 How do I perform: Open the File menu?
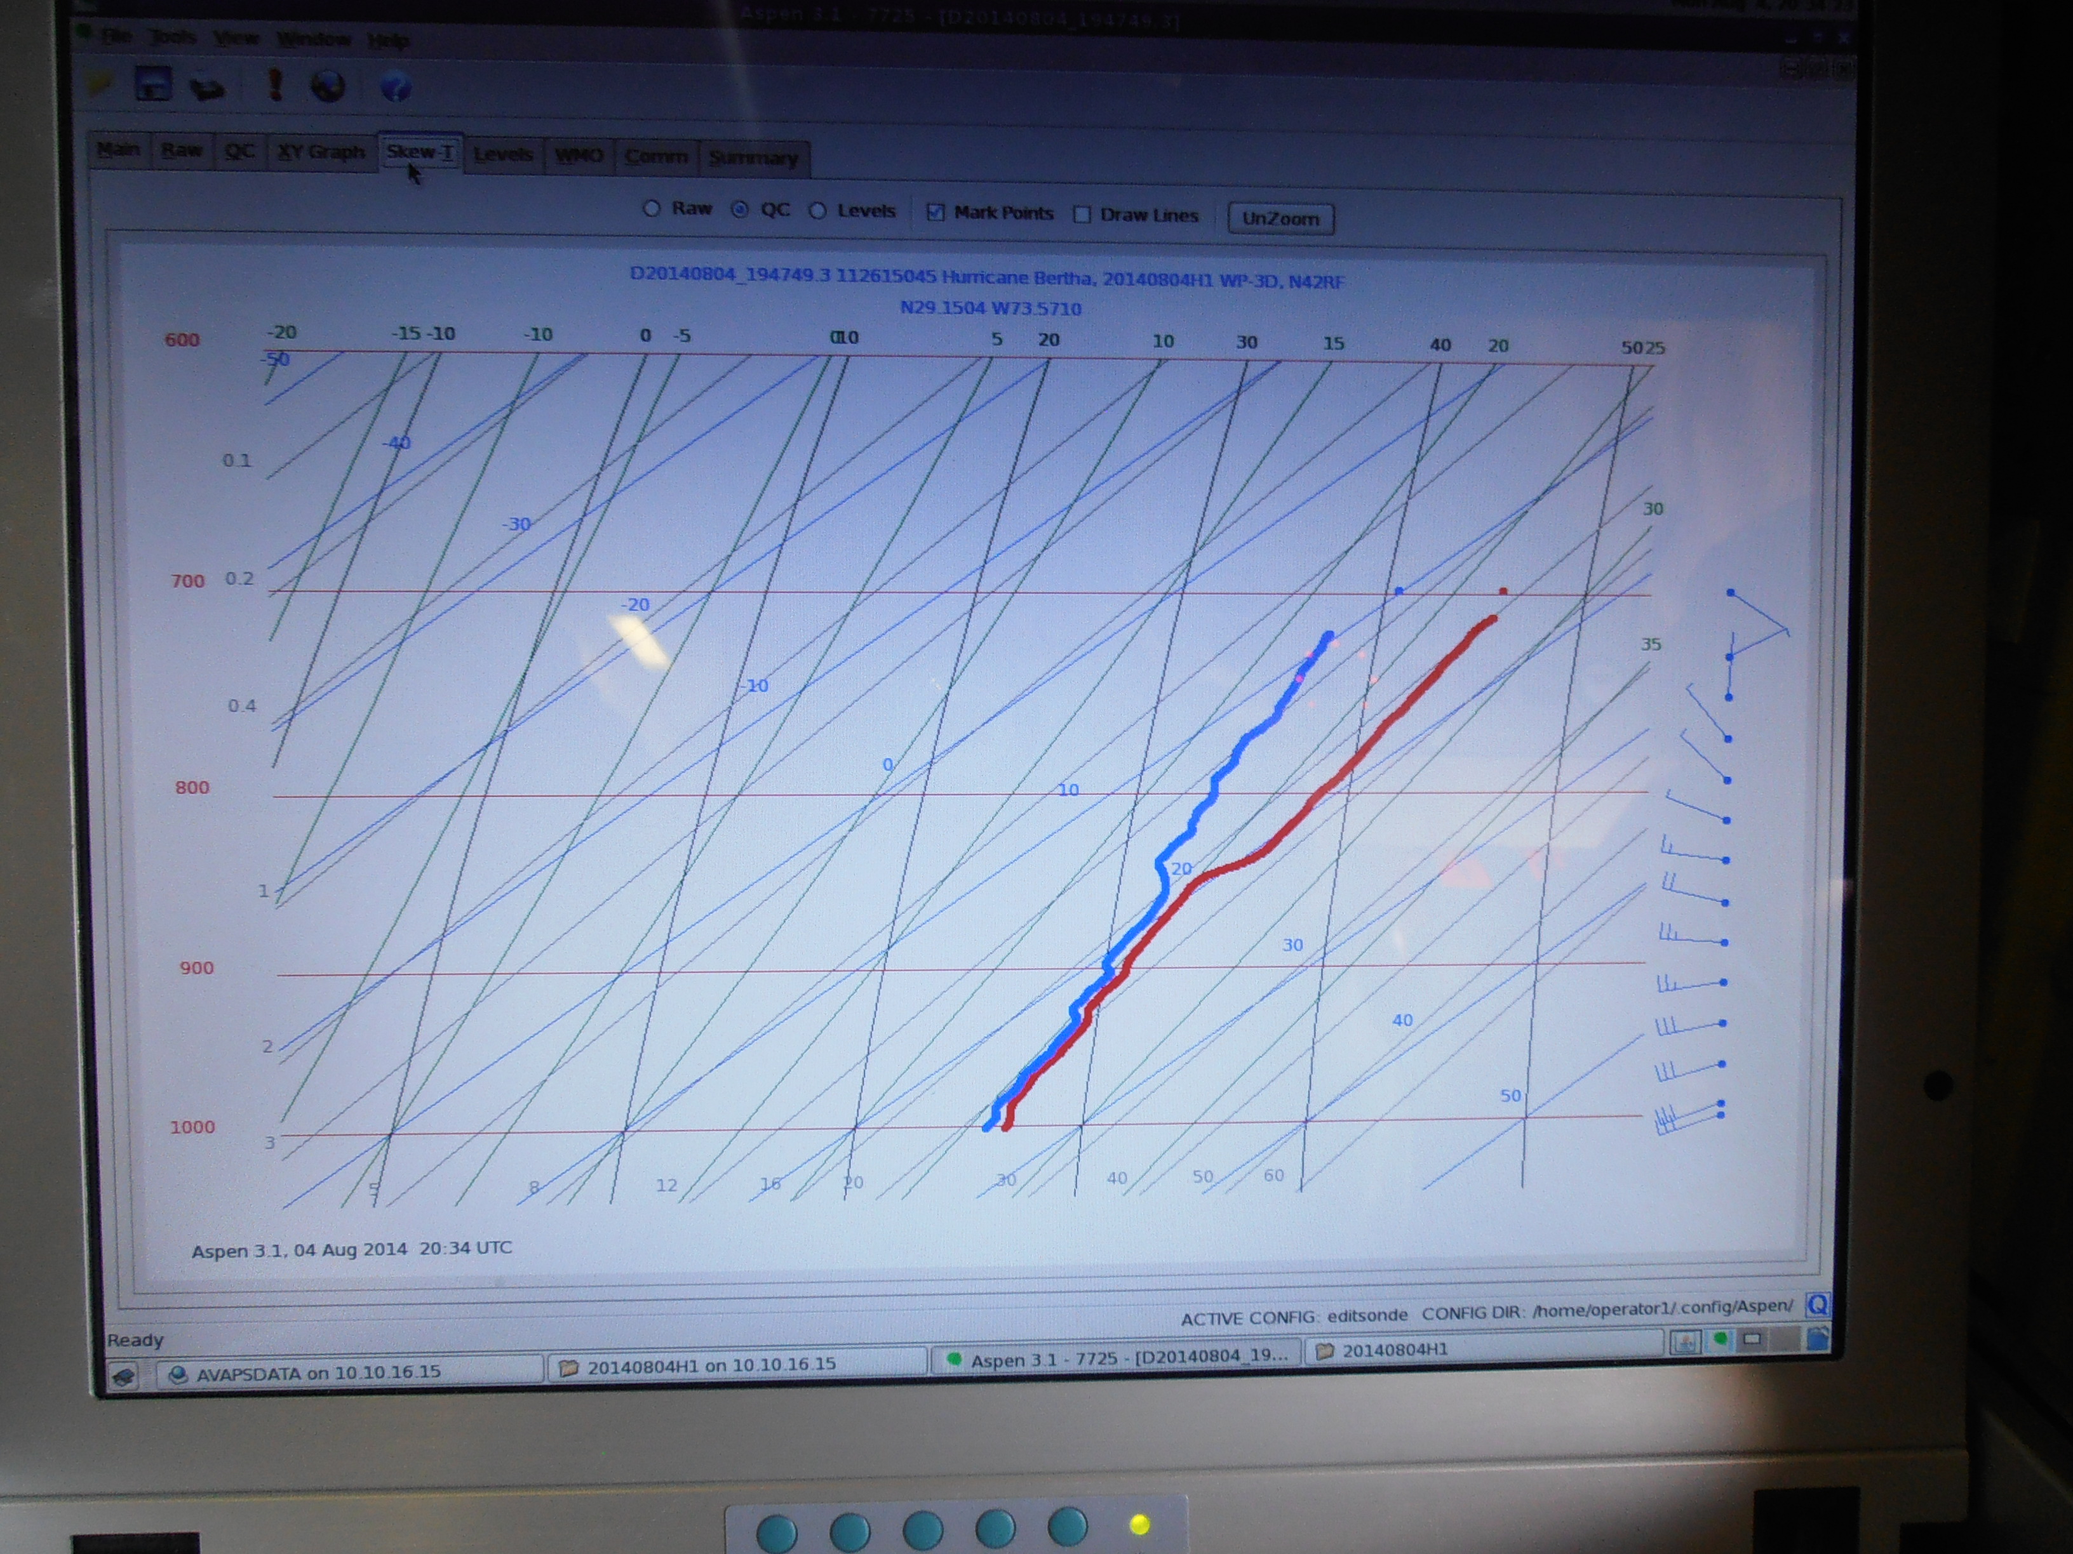[116, 37]
